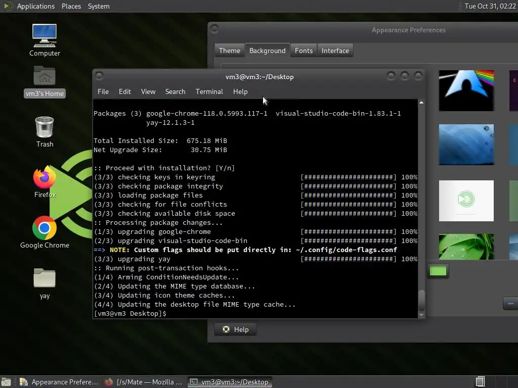Click Help button in Appearance Preferences
Screen dimensions: 518x388
235,329
